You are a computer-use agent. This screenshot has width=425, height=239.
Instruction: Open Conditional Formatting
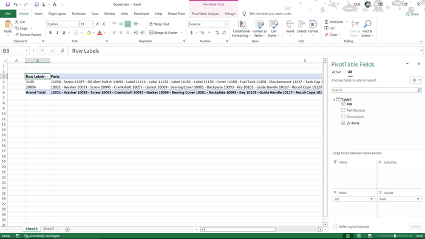click(241, 29)
